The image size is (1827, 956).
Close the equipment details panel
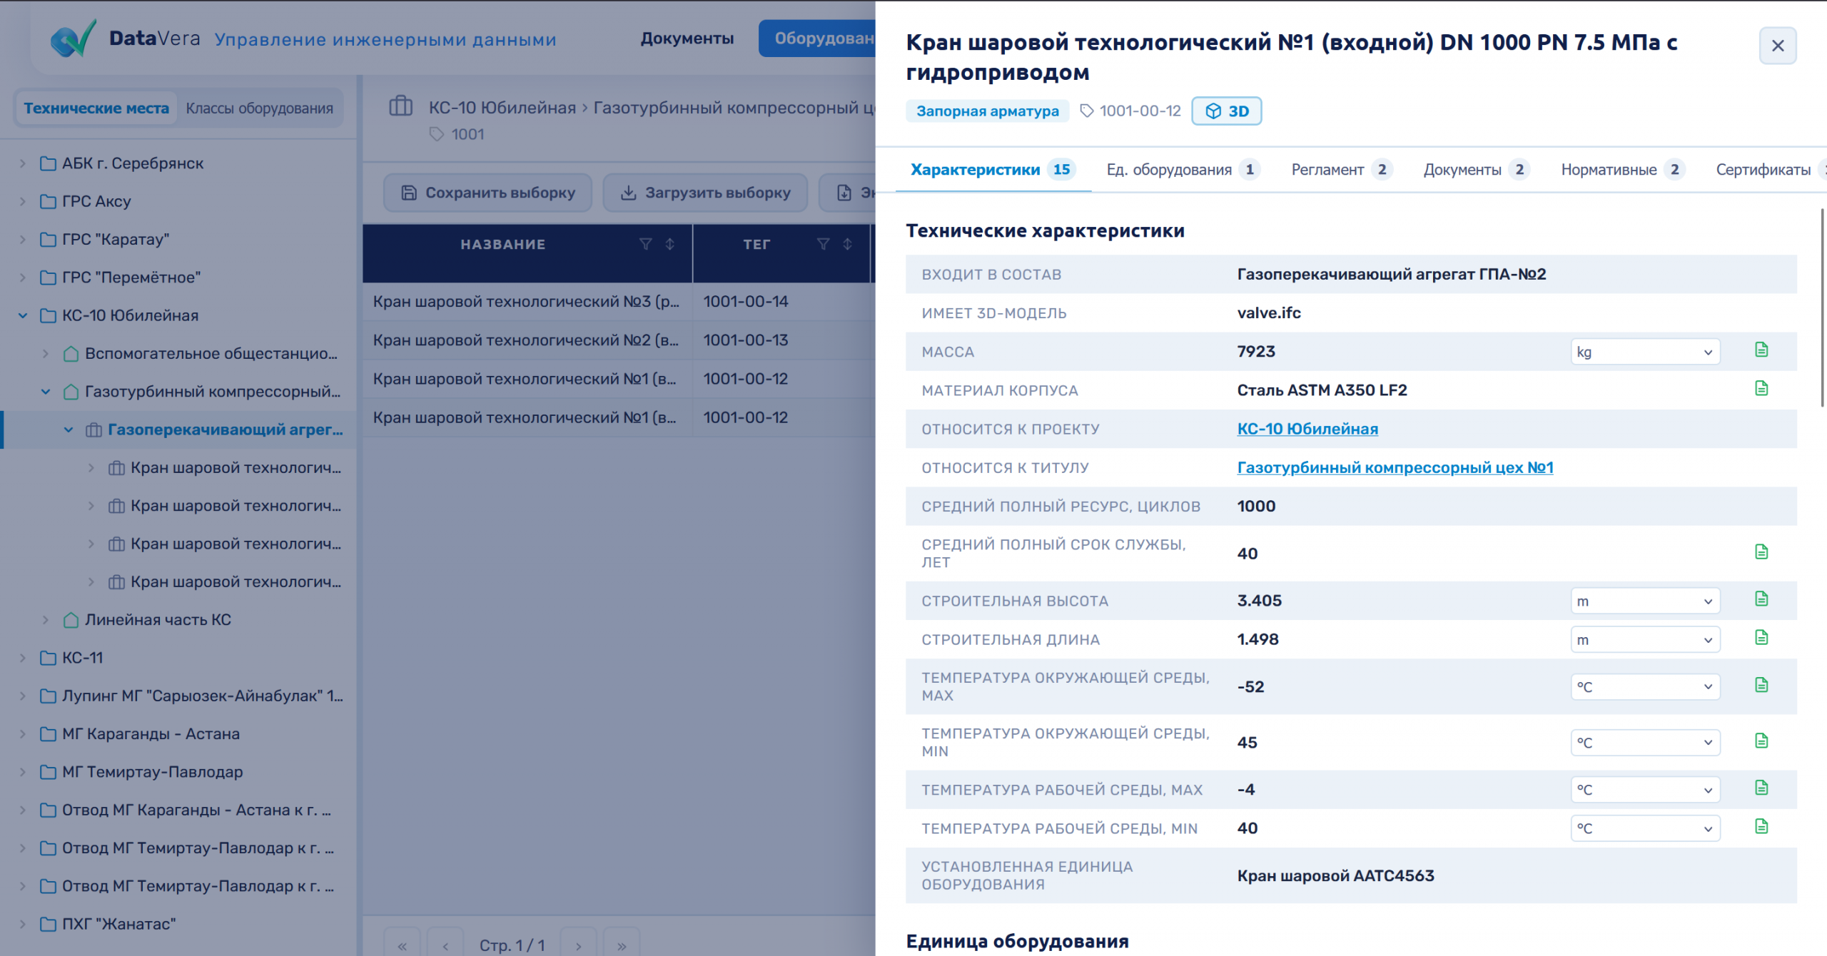[x=1778, y=46]
